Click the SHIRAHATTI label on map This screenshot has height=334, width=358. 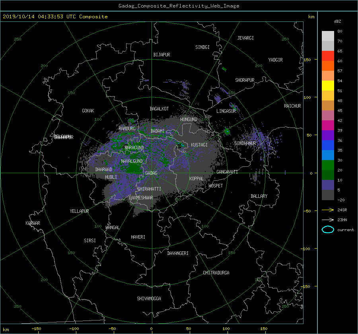tap(149, 189)
